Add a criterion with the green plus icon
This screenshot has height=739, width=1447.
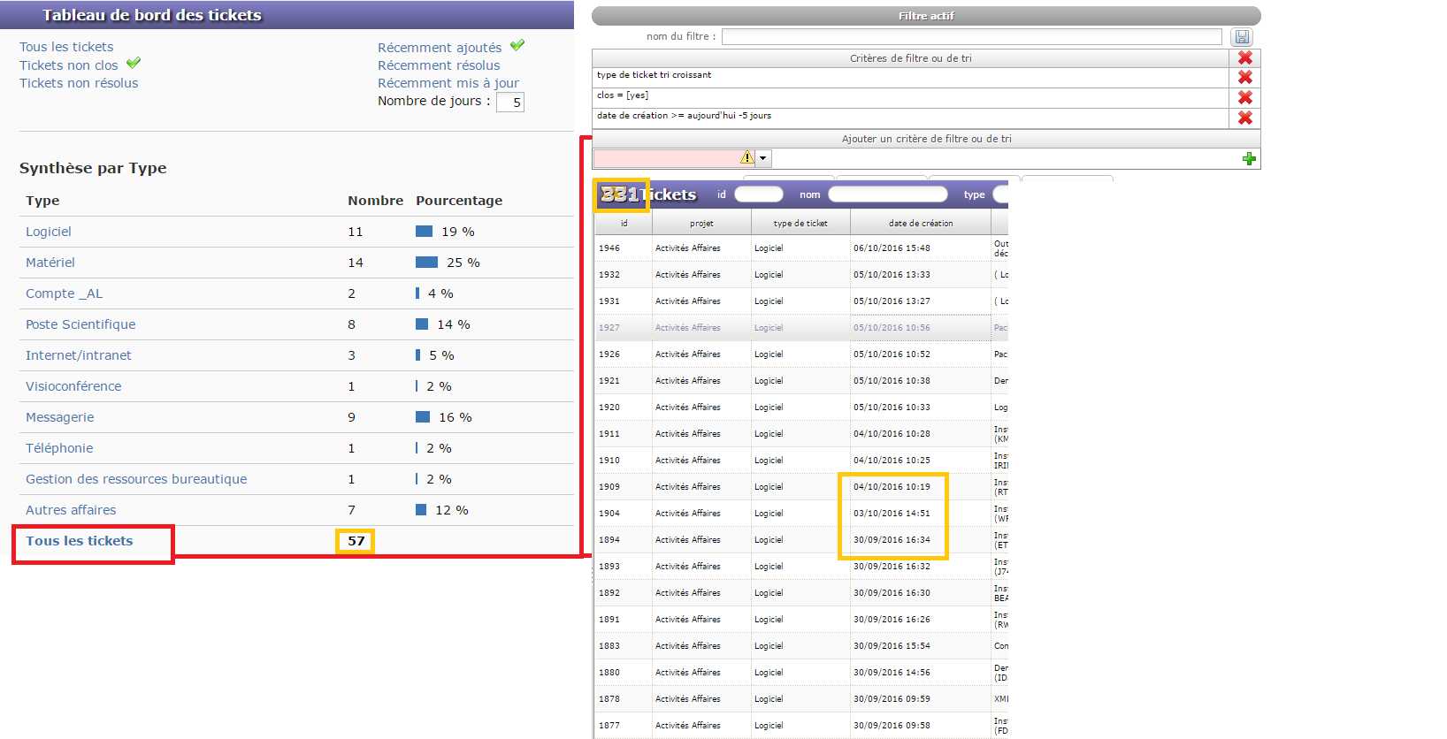(x=1249, y=159)
